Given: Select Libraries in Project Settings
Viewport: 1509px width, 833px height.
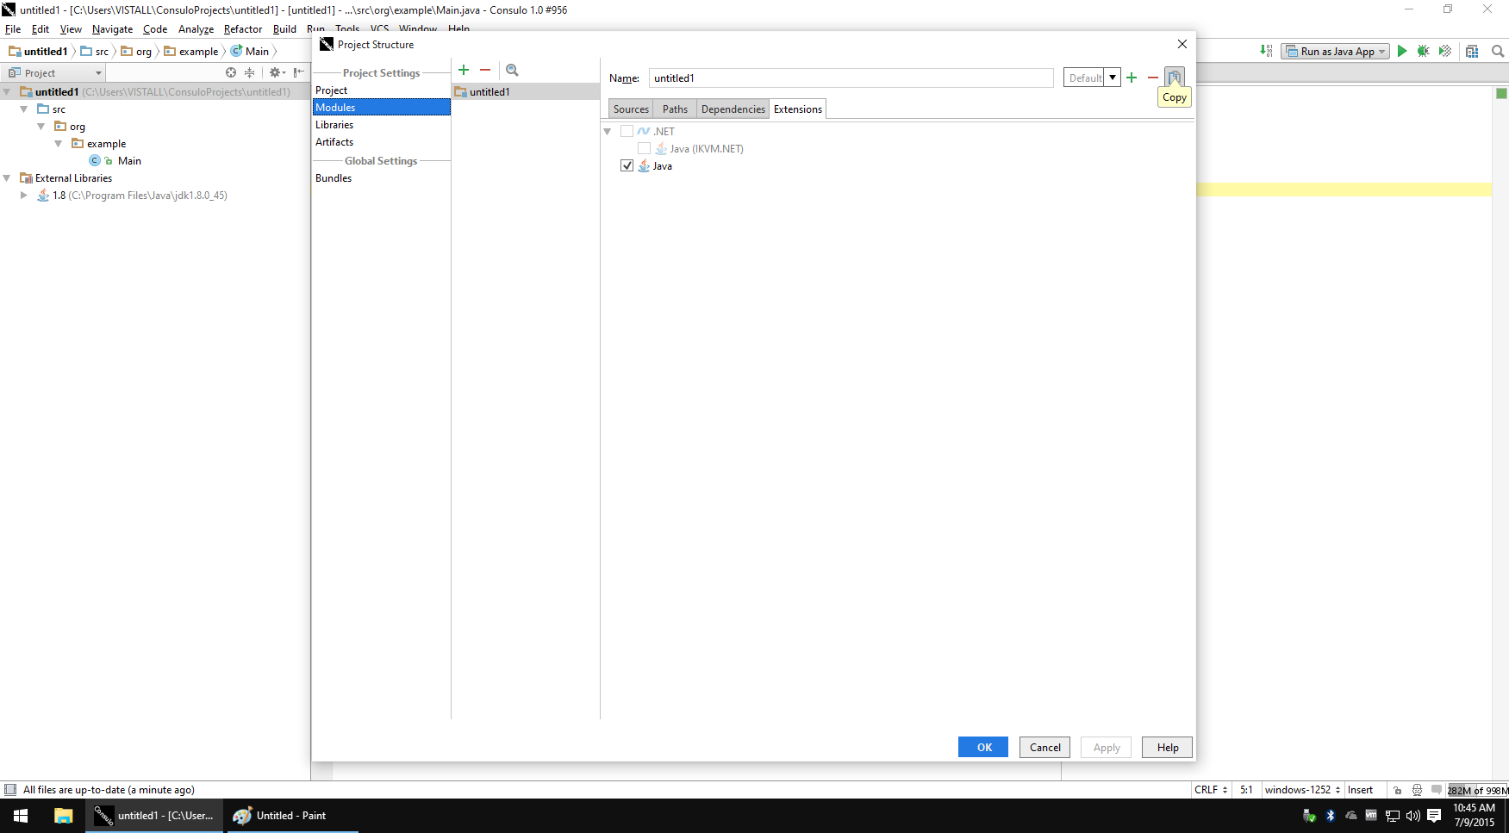Looking at the screenshot, I should (x=382, y=124).
